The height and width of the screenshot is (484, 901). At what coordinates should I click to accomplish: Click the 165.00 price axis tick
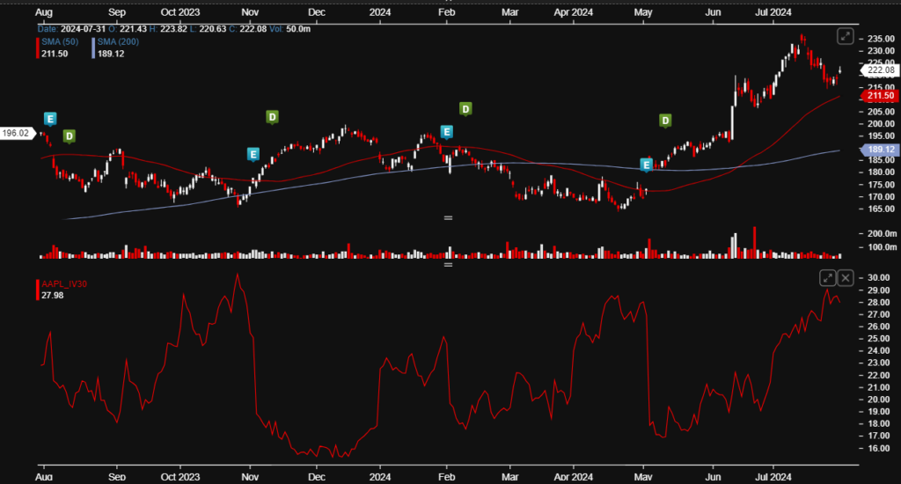point(880,209)
